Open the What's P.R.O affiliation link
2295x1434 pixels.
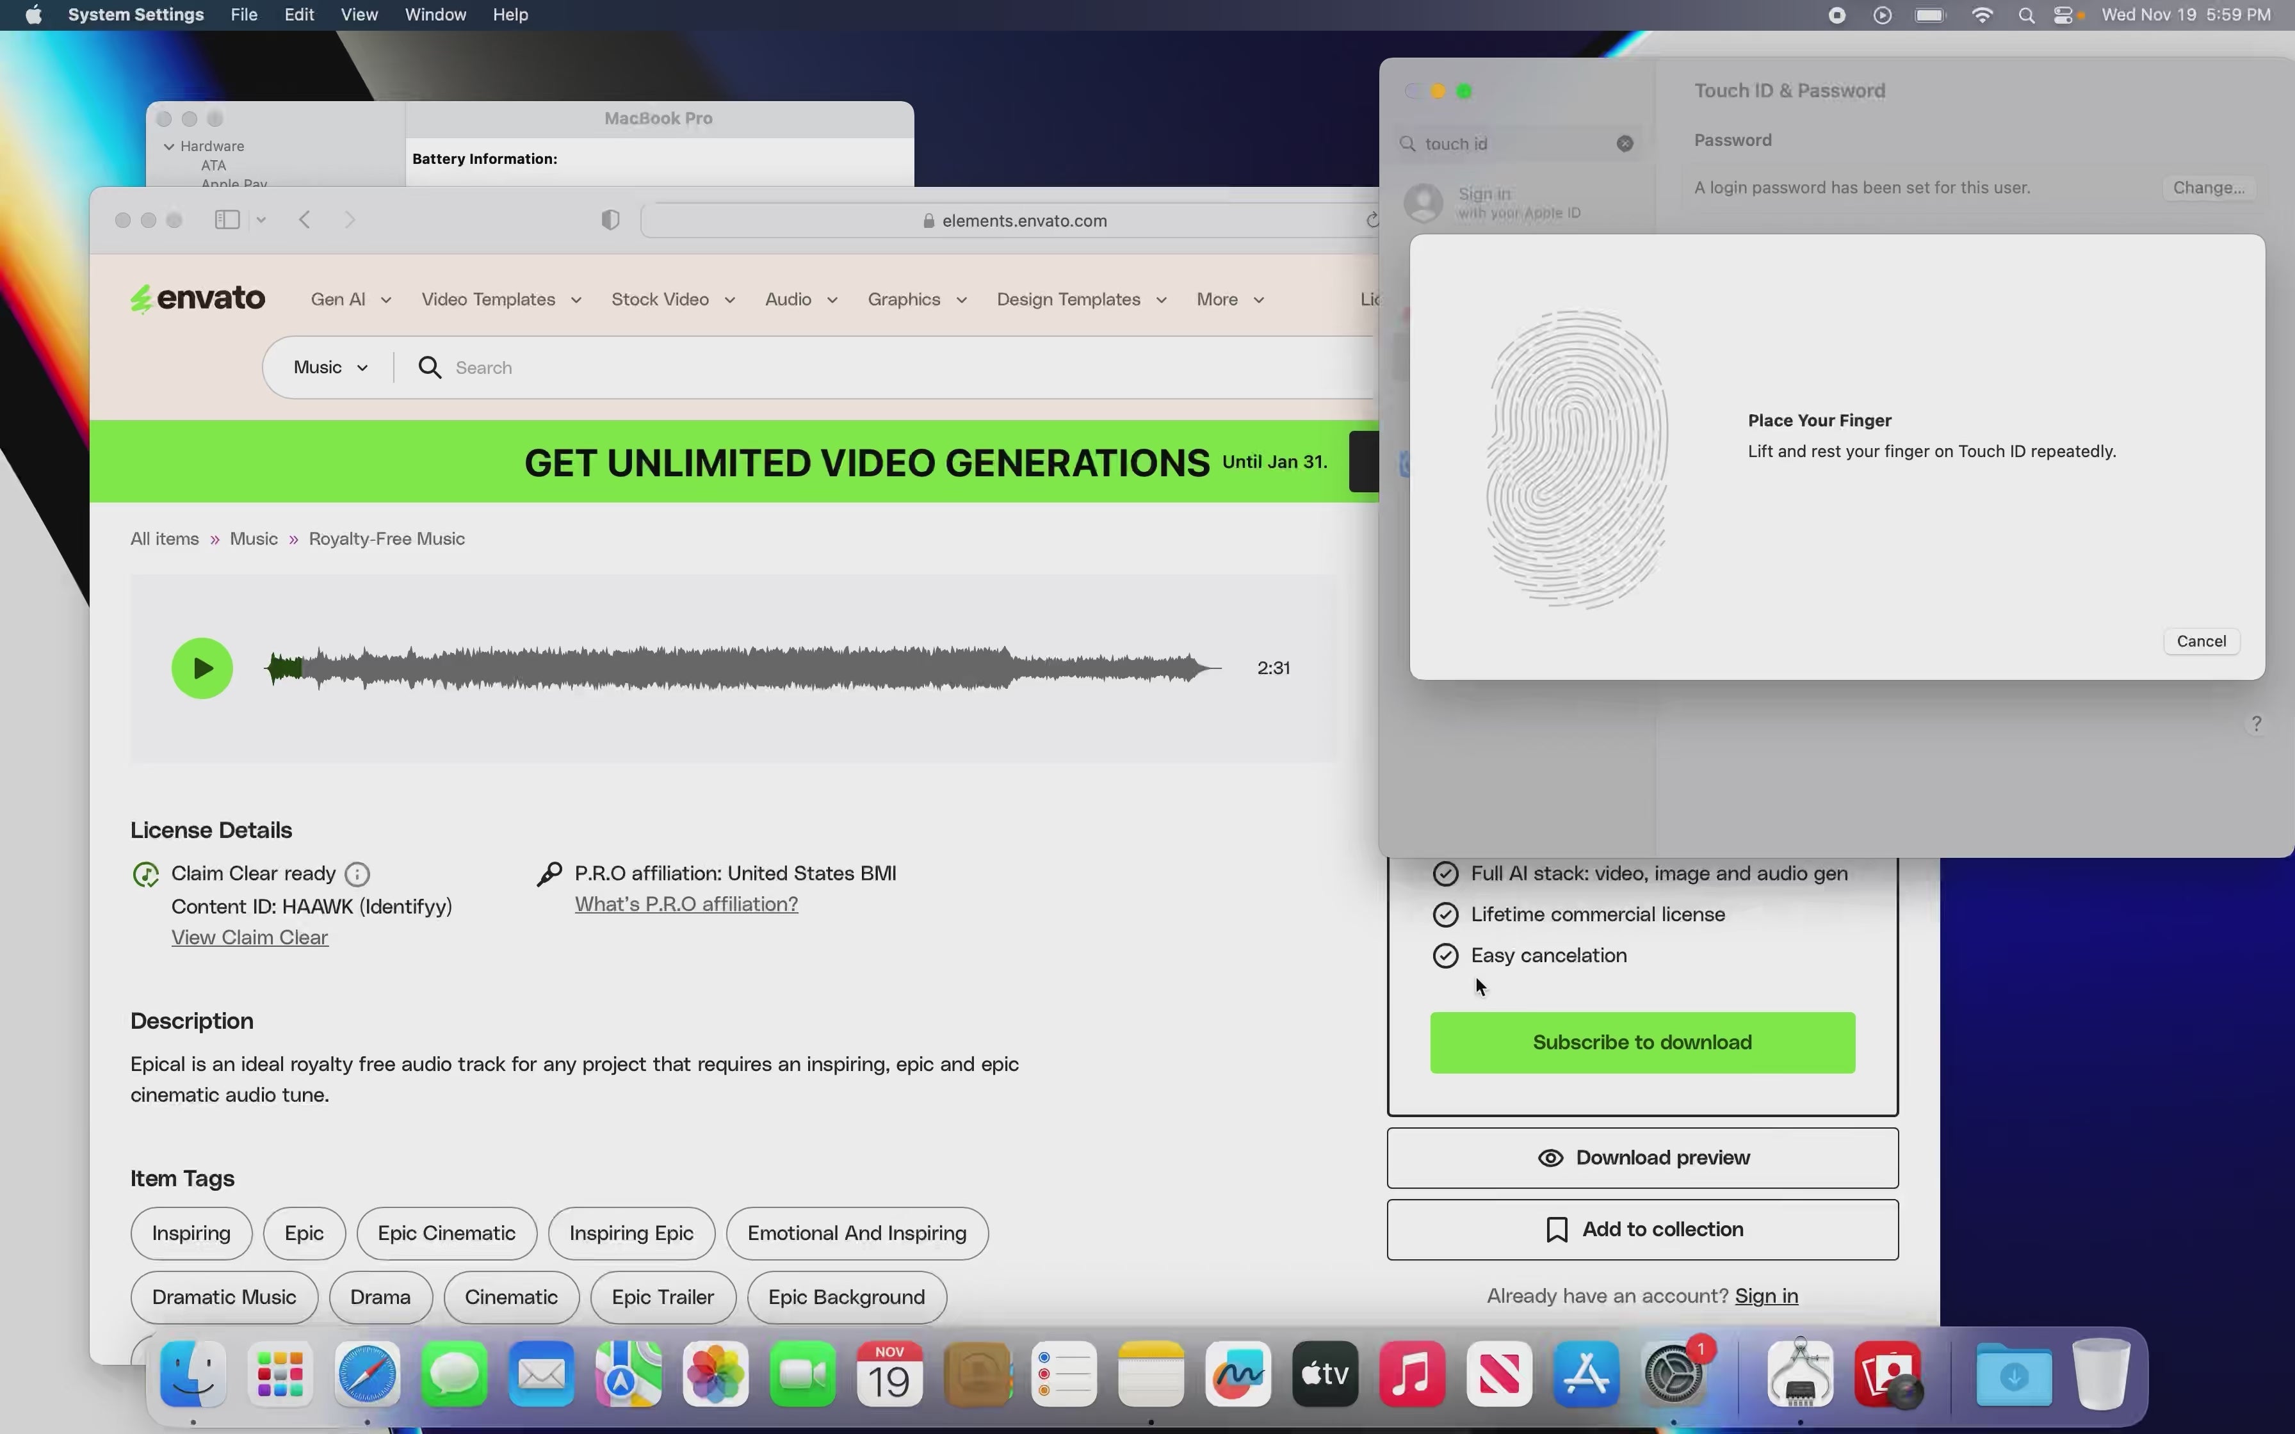[686, 904]
